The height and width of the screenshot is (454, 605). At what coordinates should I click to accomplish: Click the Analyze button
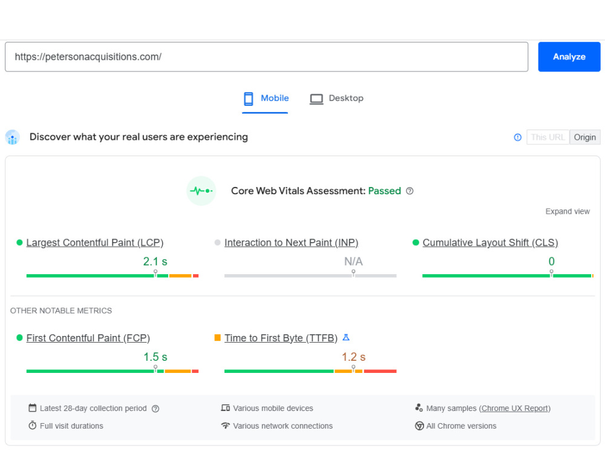pos(569,57)
